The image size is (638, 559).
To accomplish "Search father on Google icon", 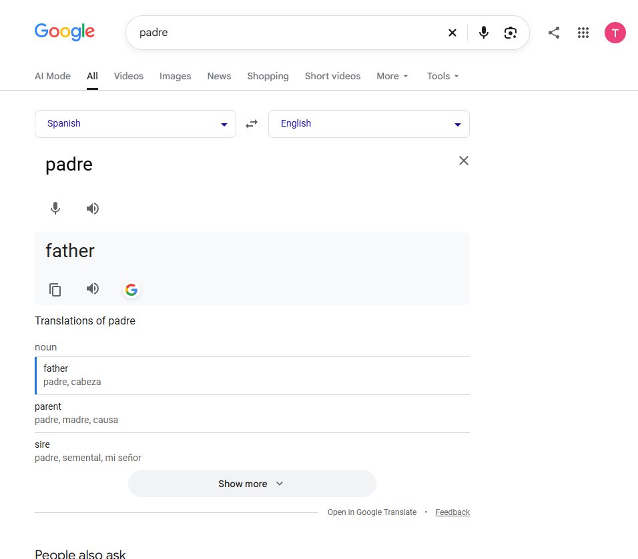I will coord(131,290).
